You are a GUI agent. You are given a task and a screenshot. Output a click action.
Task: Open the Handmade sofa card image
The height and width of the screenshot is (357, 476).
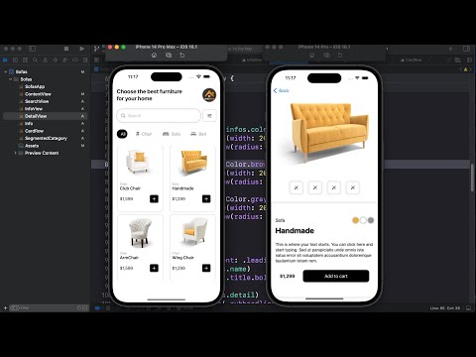pos(194,162)
